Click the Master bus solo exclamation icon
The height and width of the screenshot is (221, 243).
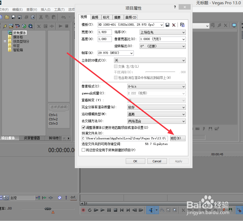tap(66, 198)
